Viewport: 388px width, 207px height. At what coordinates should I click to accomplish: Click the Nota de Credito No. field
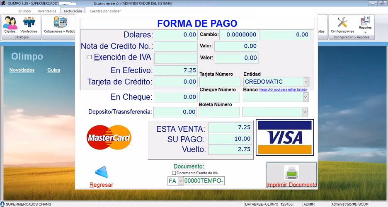pos(176,46)
